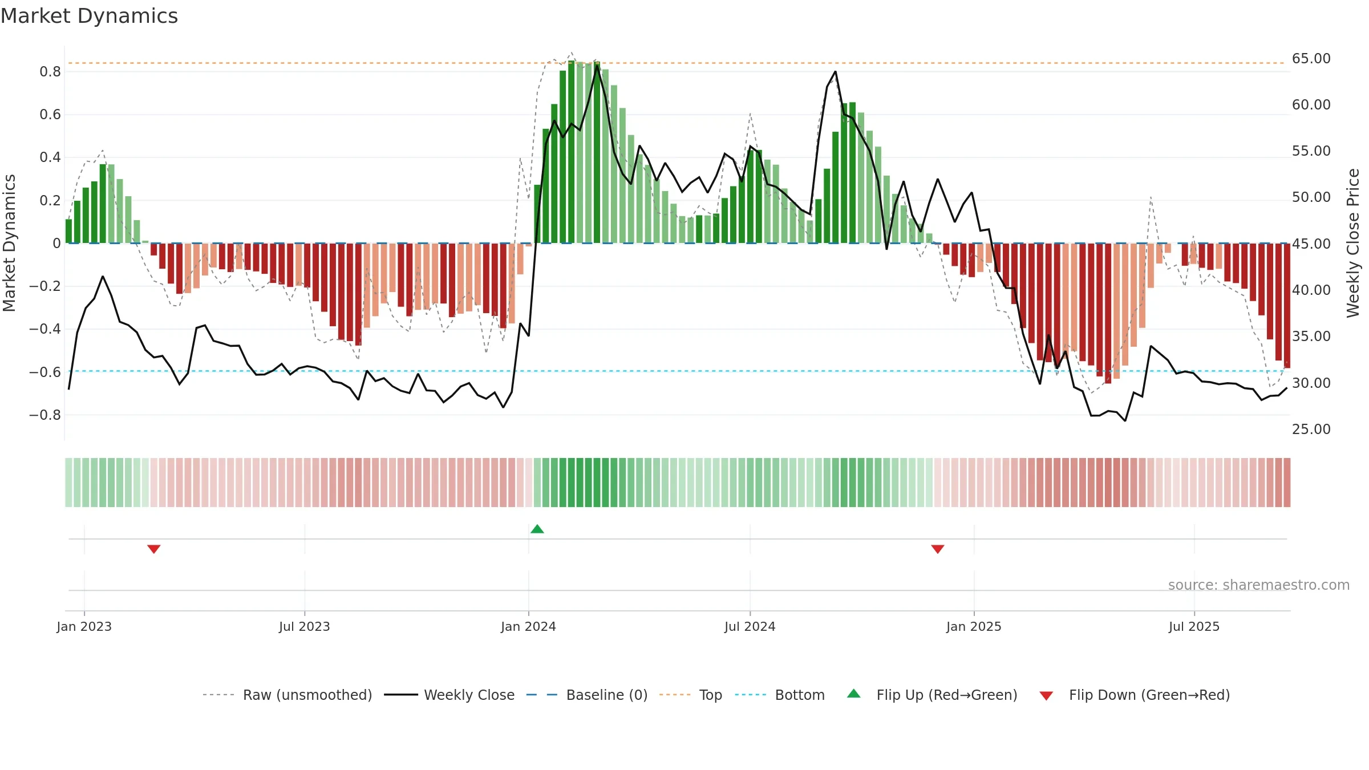Viewport: 1369px width, 770px height.
Task: Click the 30.00 price axis label
Action: (1311, 383)
